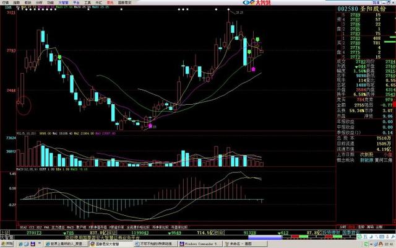
Task: Click the 新能源 concept sector link
Action: [x=366, y=160]
